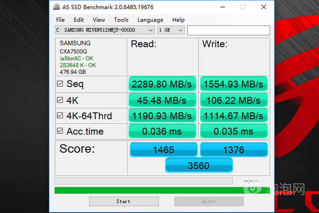Click the green overall progress bar
The width and height of the screenshot is (319, 213).
[x=162, y=190]
